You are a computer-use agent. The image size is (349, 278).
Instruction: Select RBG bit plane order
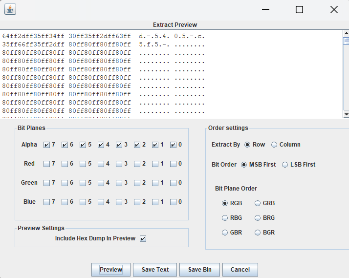coord(225,218)
